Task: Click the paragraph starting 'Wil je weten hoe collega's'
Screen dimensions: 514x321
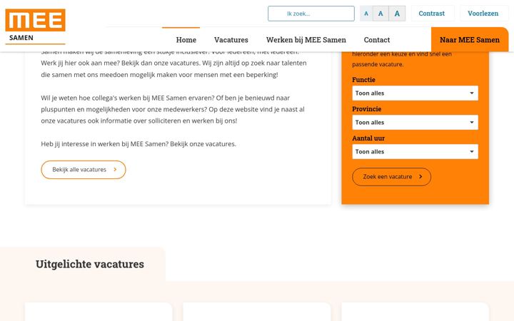Action: coord(173,109)
